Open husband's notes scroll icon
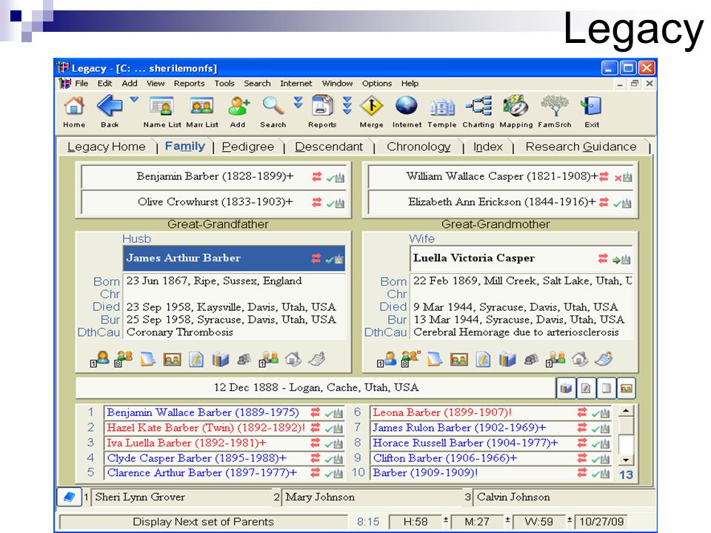This screenshot has width=711, height=533. tap(148, 360)
